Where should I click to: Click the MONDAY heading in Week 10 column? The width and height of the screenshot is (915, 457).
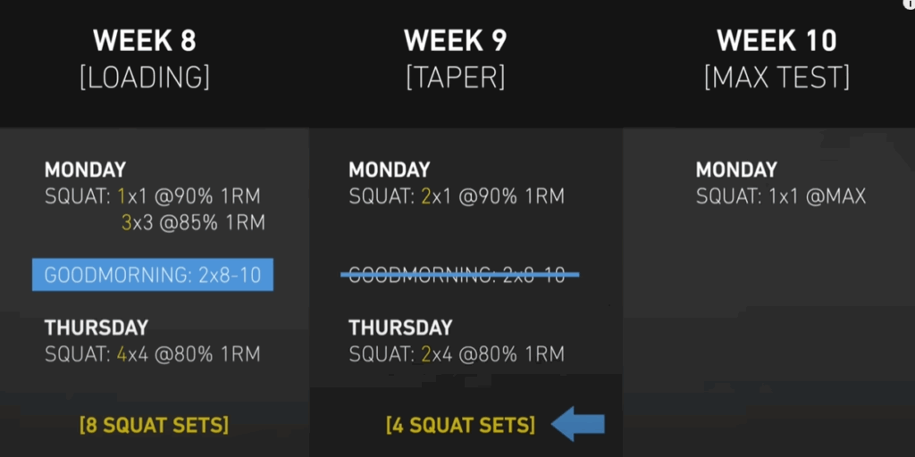[736, 170]
